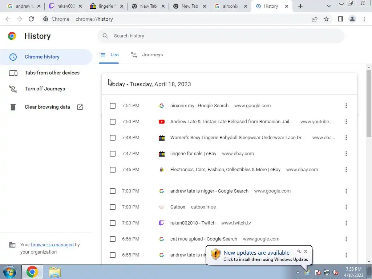
Task: Click New updates are available balloon
Action: coord(259,255)
